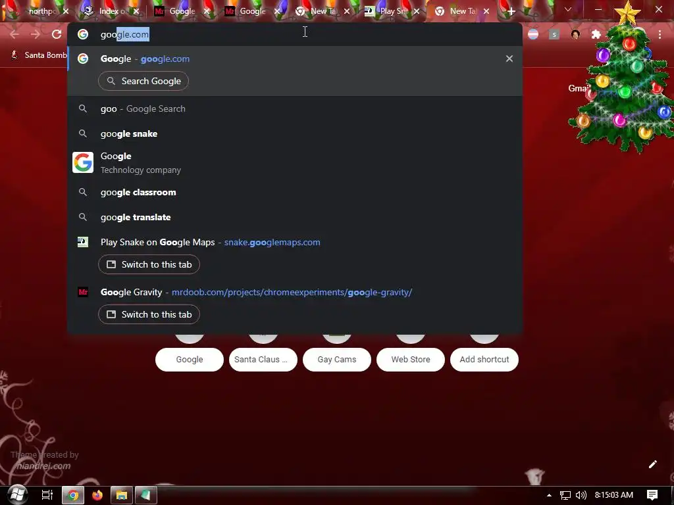Launch Firefox from the taskbar
This screenshot has height=505, width=674.
coord(97,495)
